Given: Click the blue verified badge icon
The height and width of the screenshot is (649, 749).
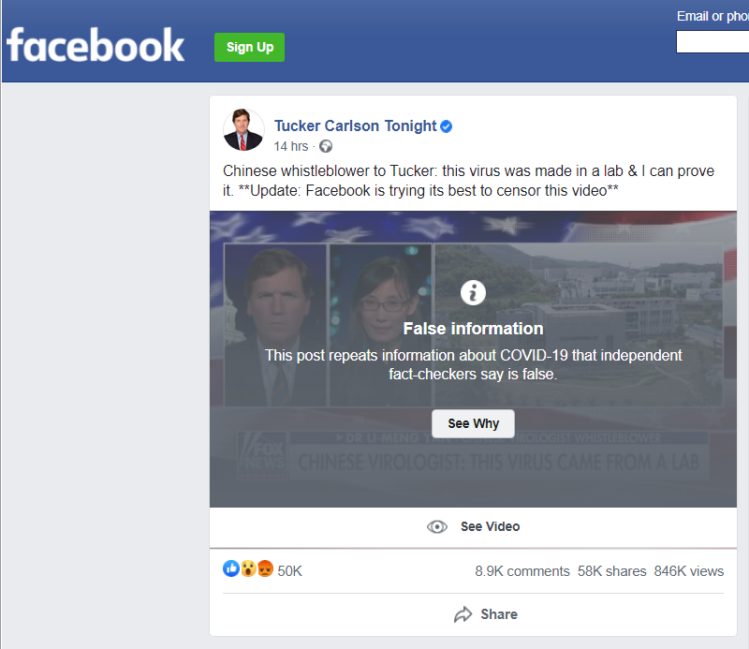Looking at the screenshot, I should tap(447, 125).
